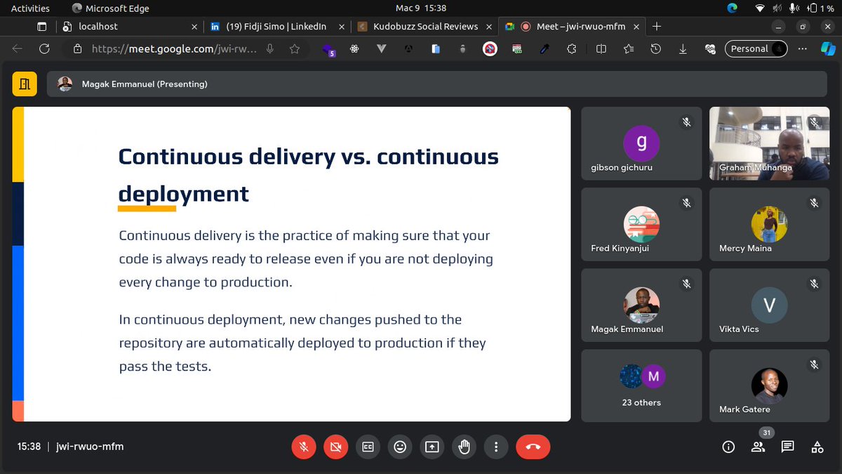Select the Fred Kinyanjui participant tile
Viewport: 842px width, 474px height.
click(641, 224)
